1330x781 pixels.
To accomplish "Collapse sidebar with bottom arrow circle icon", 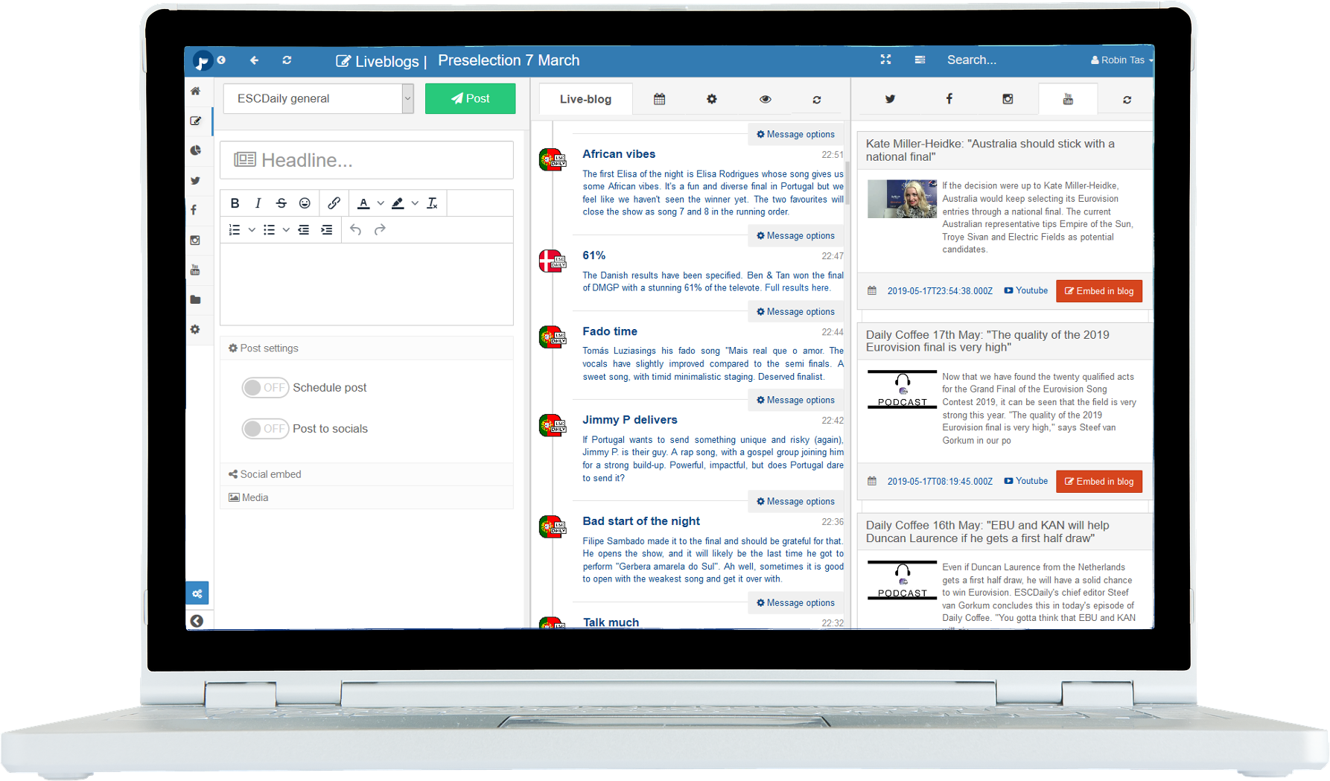I will click(197, 621).
